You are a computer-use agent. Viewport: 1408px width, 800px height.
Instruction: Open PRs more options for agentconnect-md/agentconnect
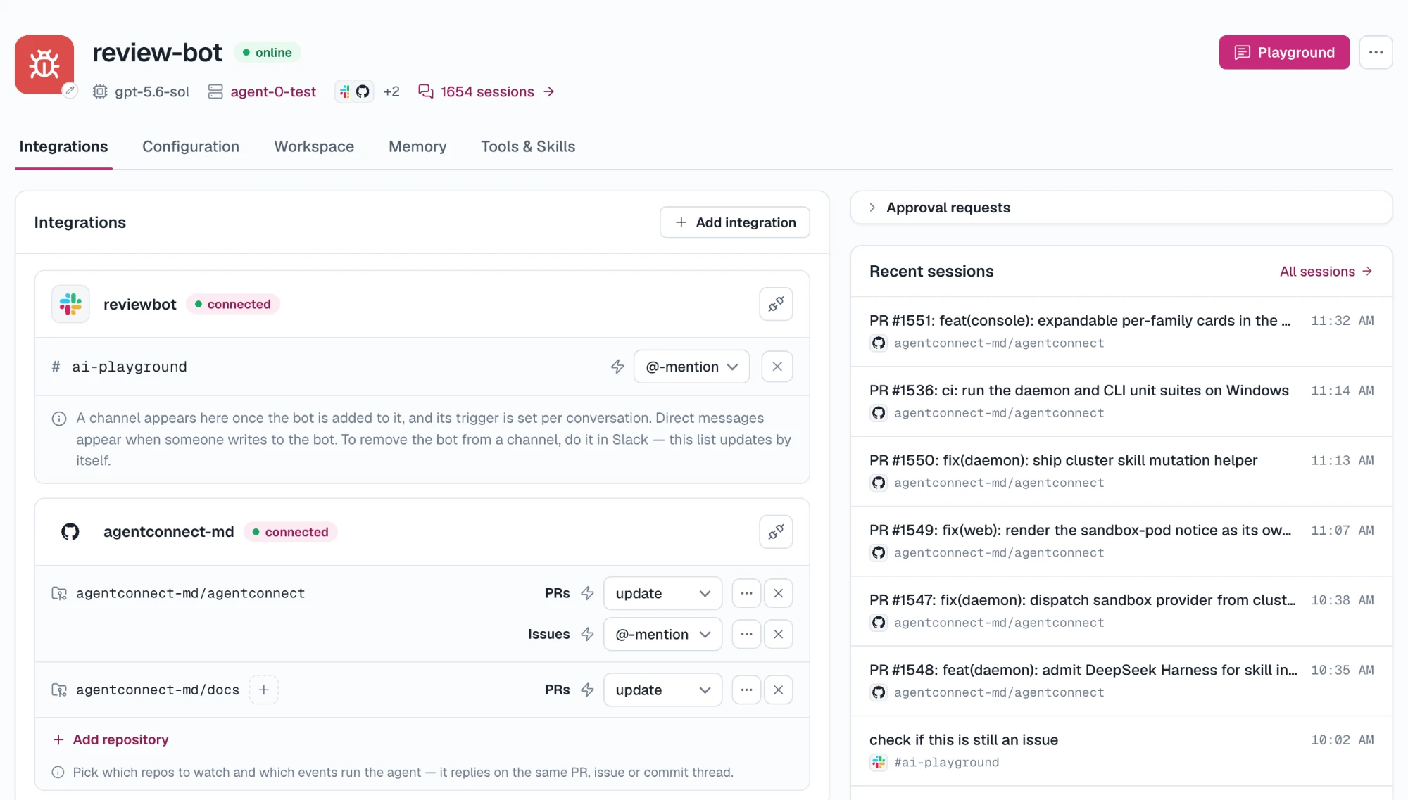point(746,593)
